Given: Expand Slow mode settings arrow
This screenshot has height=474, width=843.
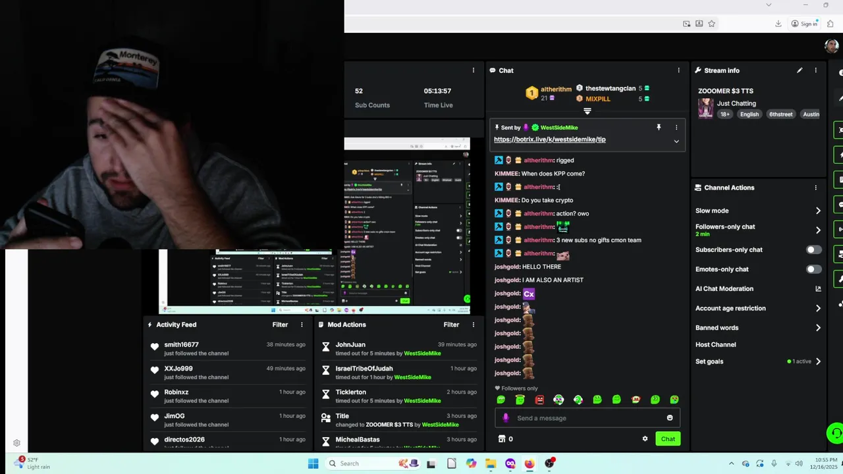Looking at the screenshot, I should tap(818, 211).
